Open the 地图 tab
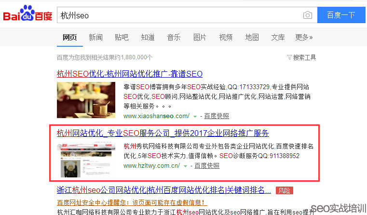 [252, 37]
